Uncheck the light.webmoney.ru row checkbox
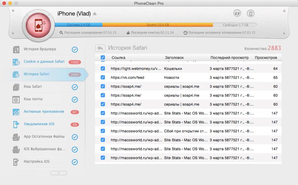Viewport: 298px width, 185px height. (x=103, y=68)
